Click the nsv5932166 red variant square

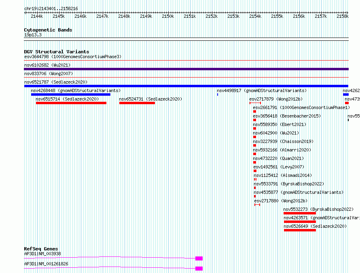[254, 154]
